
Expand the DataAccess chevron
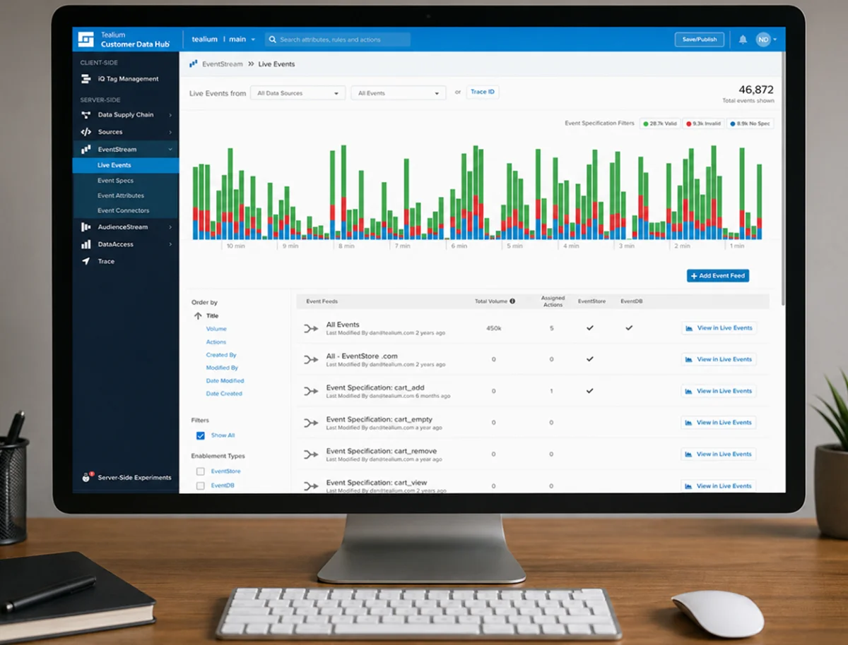tap(170, 244)
